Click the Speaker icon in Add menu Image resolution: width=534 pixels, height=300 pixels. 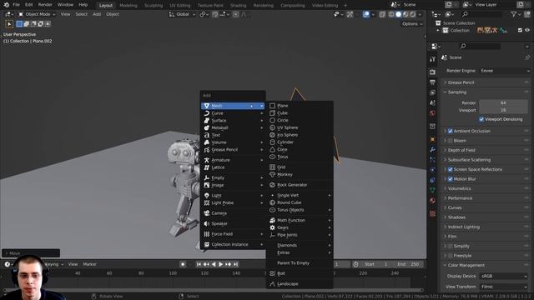(207, 224)
